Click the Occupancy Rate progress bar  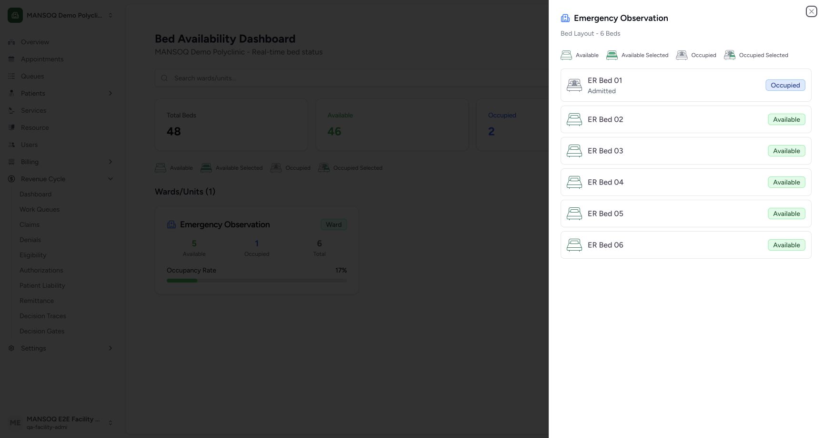click(257, 281)
